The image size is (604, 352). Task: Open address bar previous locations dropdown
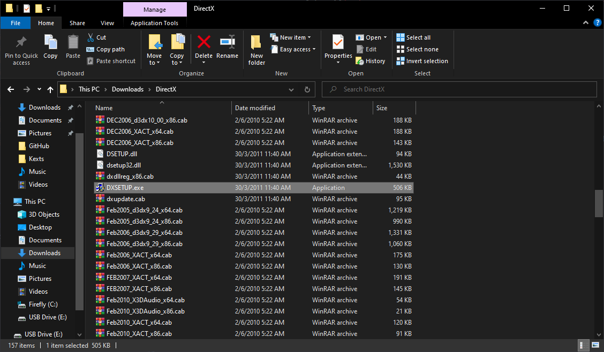tap(291, 89)
